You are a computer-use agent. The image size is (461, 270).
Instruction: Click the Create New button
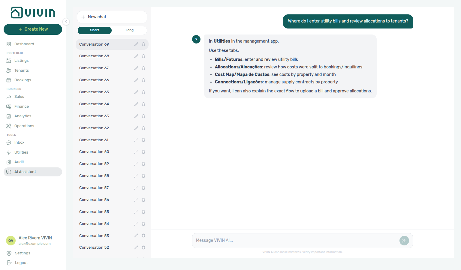click(x=33, y=29)
